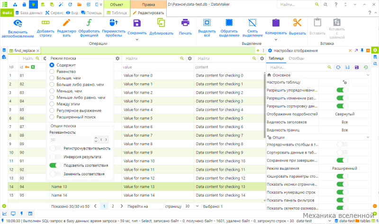The height and width of the screenshot is (224, 379).
Task: Click the Печать printer icon
Action: pos(185,23)
